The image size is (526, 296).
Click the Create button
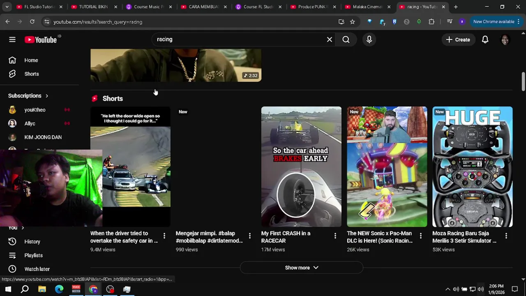(458, 39)
